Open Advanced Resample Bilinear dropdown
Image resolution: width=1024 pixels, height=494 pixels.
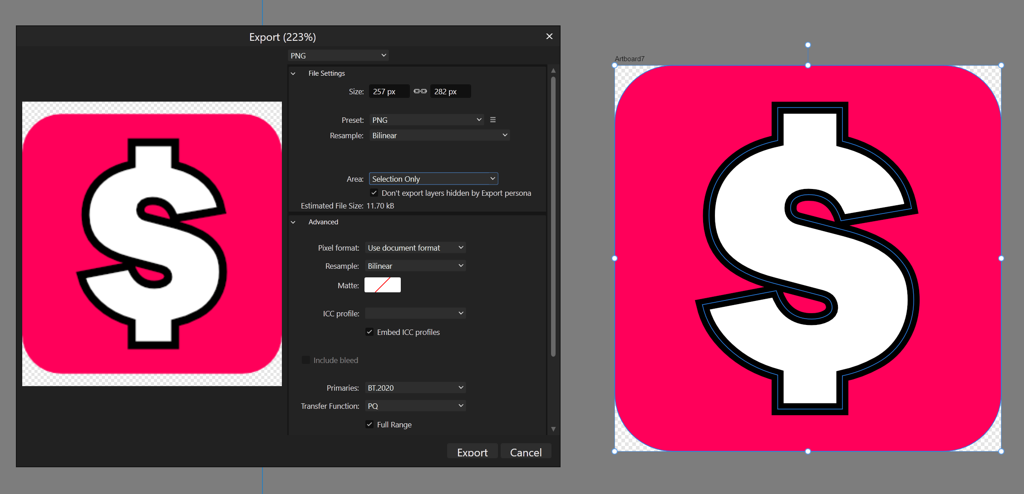415,266
